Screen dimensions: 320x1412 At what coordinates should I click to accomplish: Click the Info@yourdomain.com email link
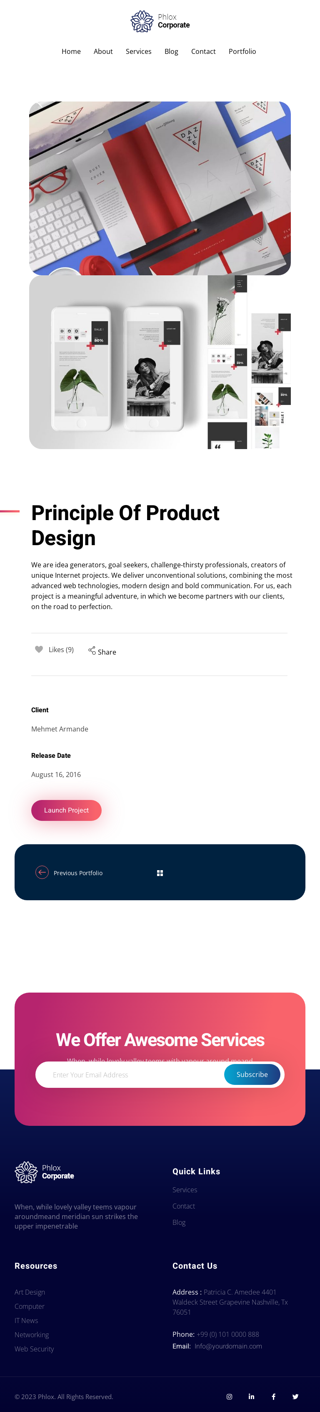click(x=228, y=1346)
